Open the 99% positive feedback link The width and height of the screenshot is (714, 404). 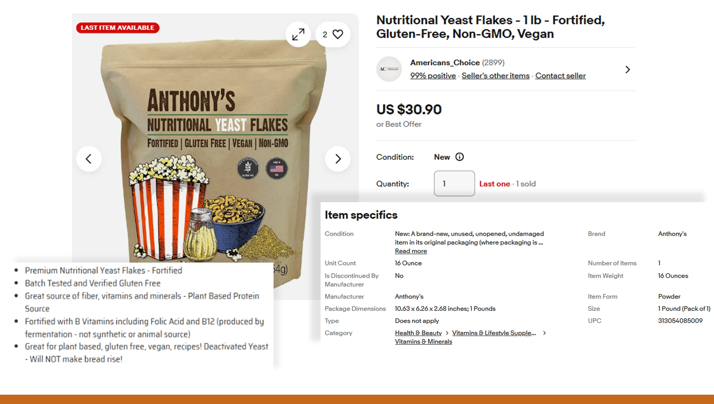[433, 76]
